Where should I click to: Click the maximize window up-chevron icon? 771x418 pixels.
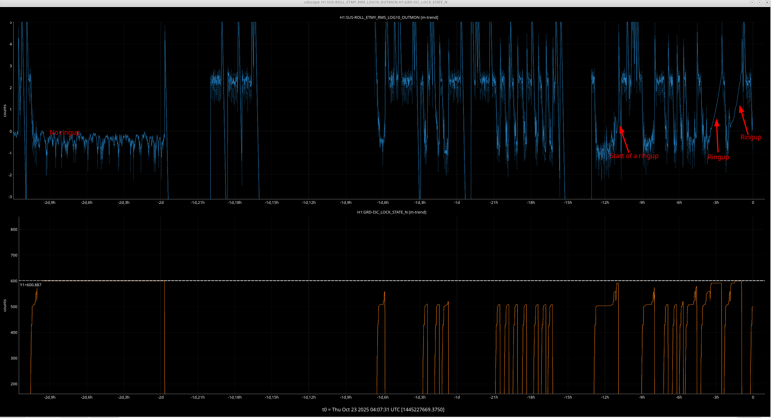(x=759, y=2)
